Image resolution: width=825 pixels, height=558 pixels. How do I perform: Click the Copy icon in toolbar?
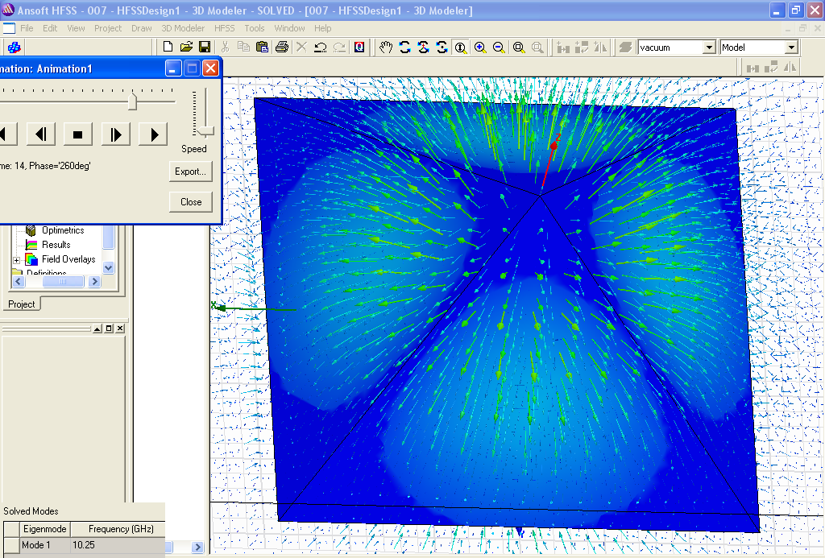tap(243, 47)
